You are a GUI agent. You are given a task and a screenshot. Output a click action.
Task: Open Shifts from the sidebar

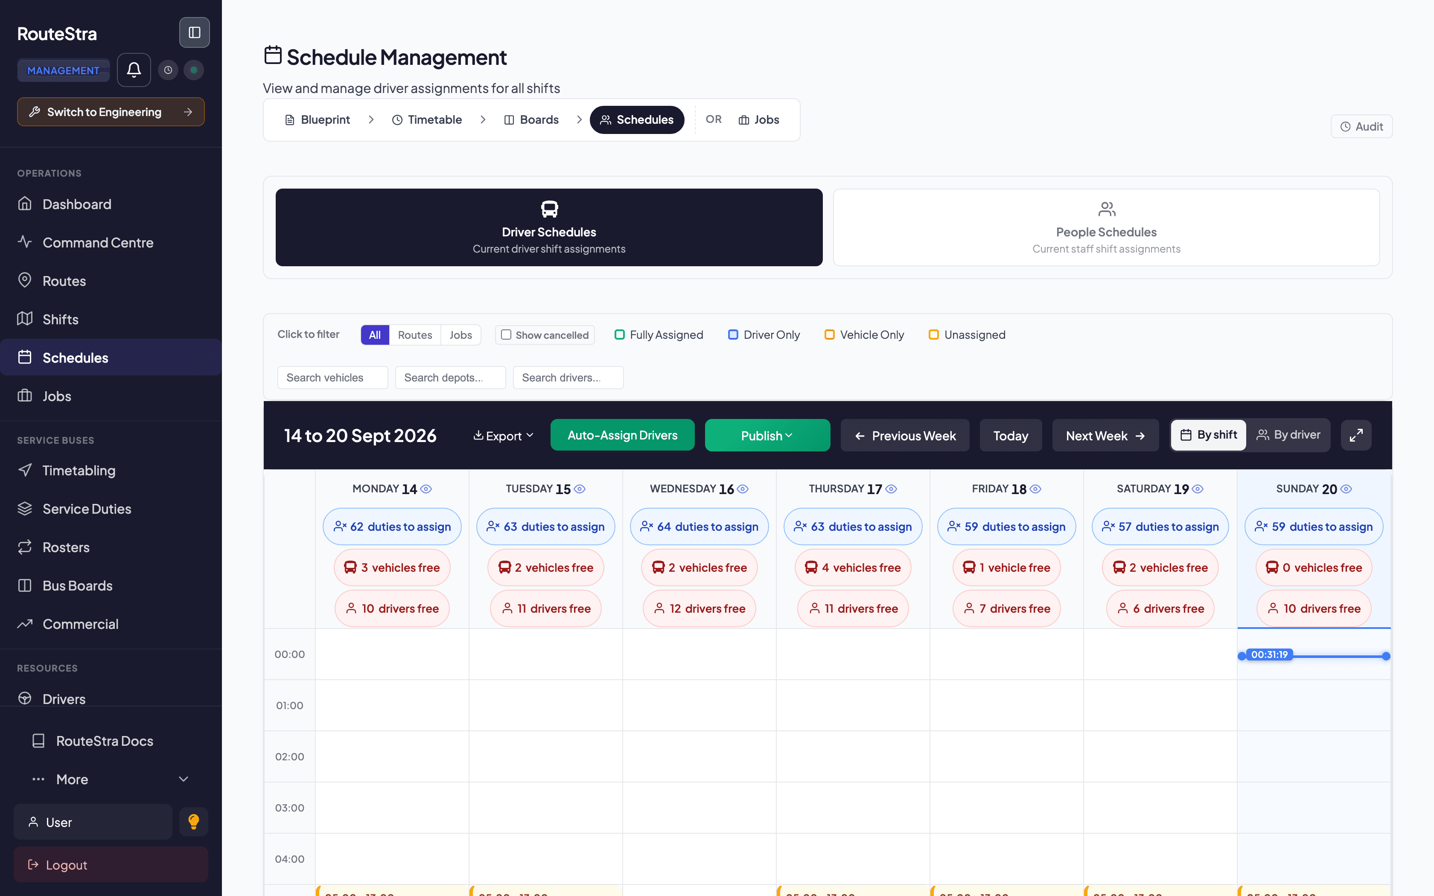(x=111, y=320)
